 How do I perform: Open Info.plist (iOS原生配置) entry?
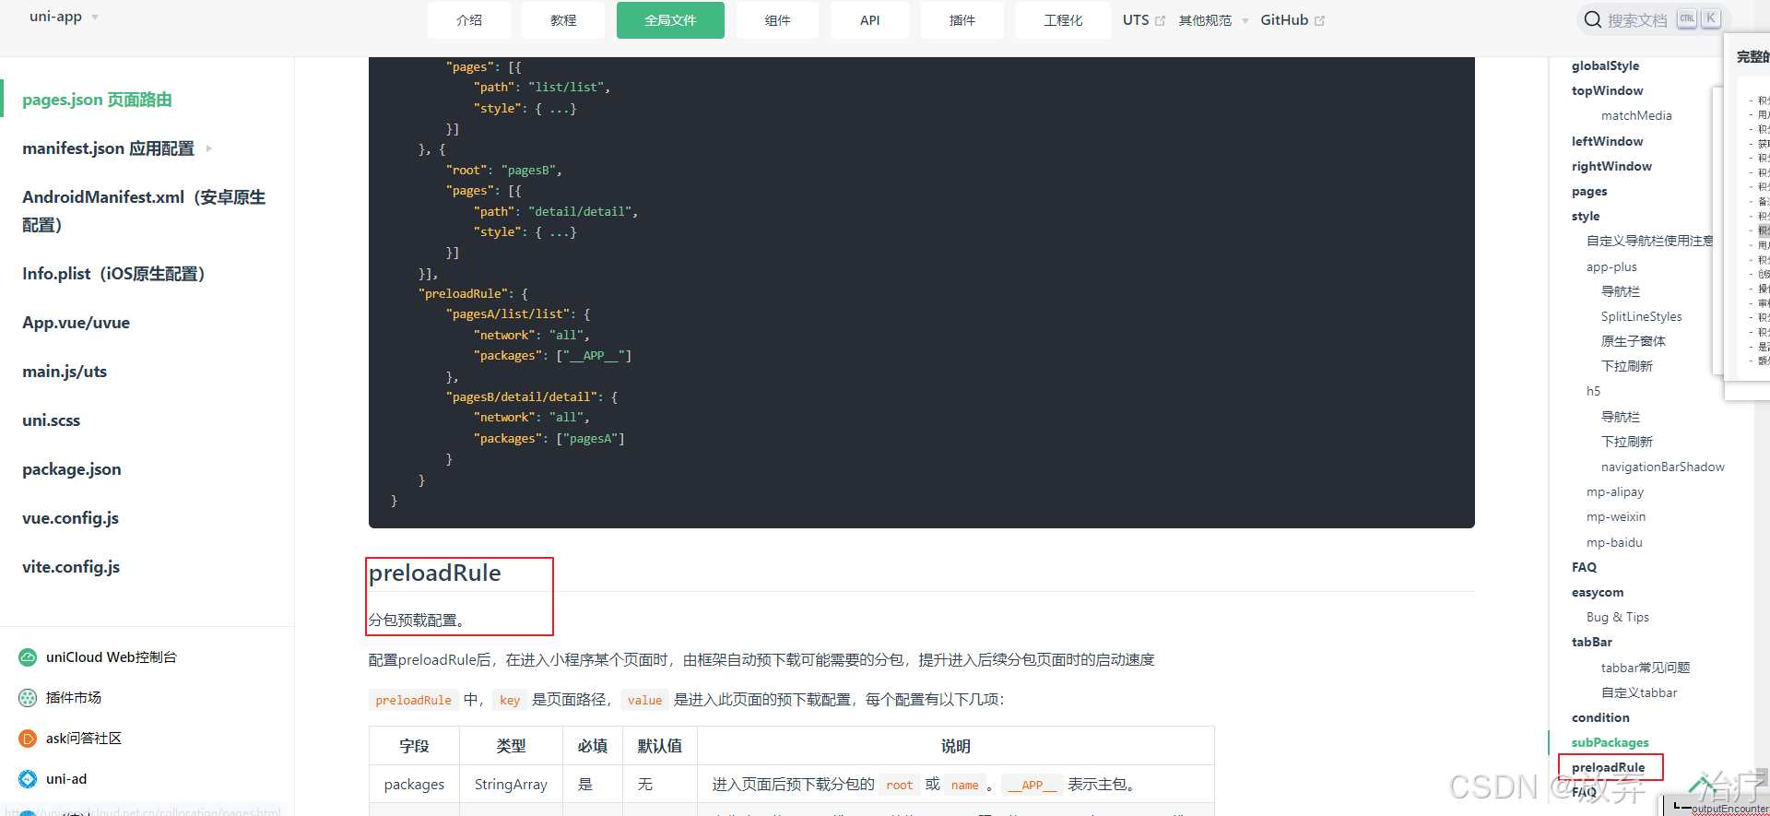coord(113,274)
